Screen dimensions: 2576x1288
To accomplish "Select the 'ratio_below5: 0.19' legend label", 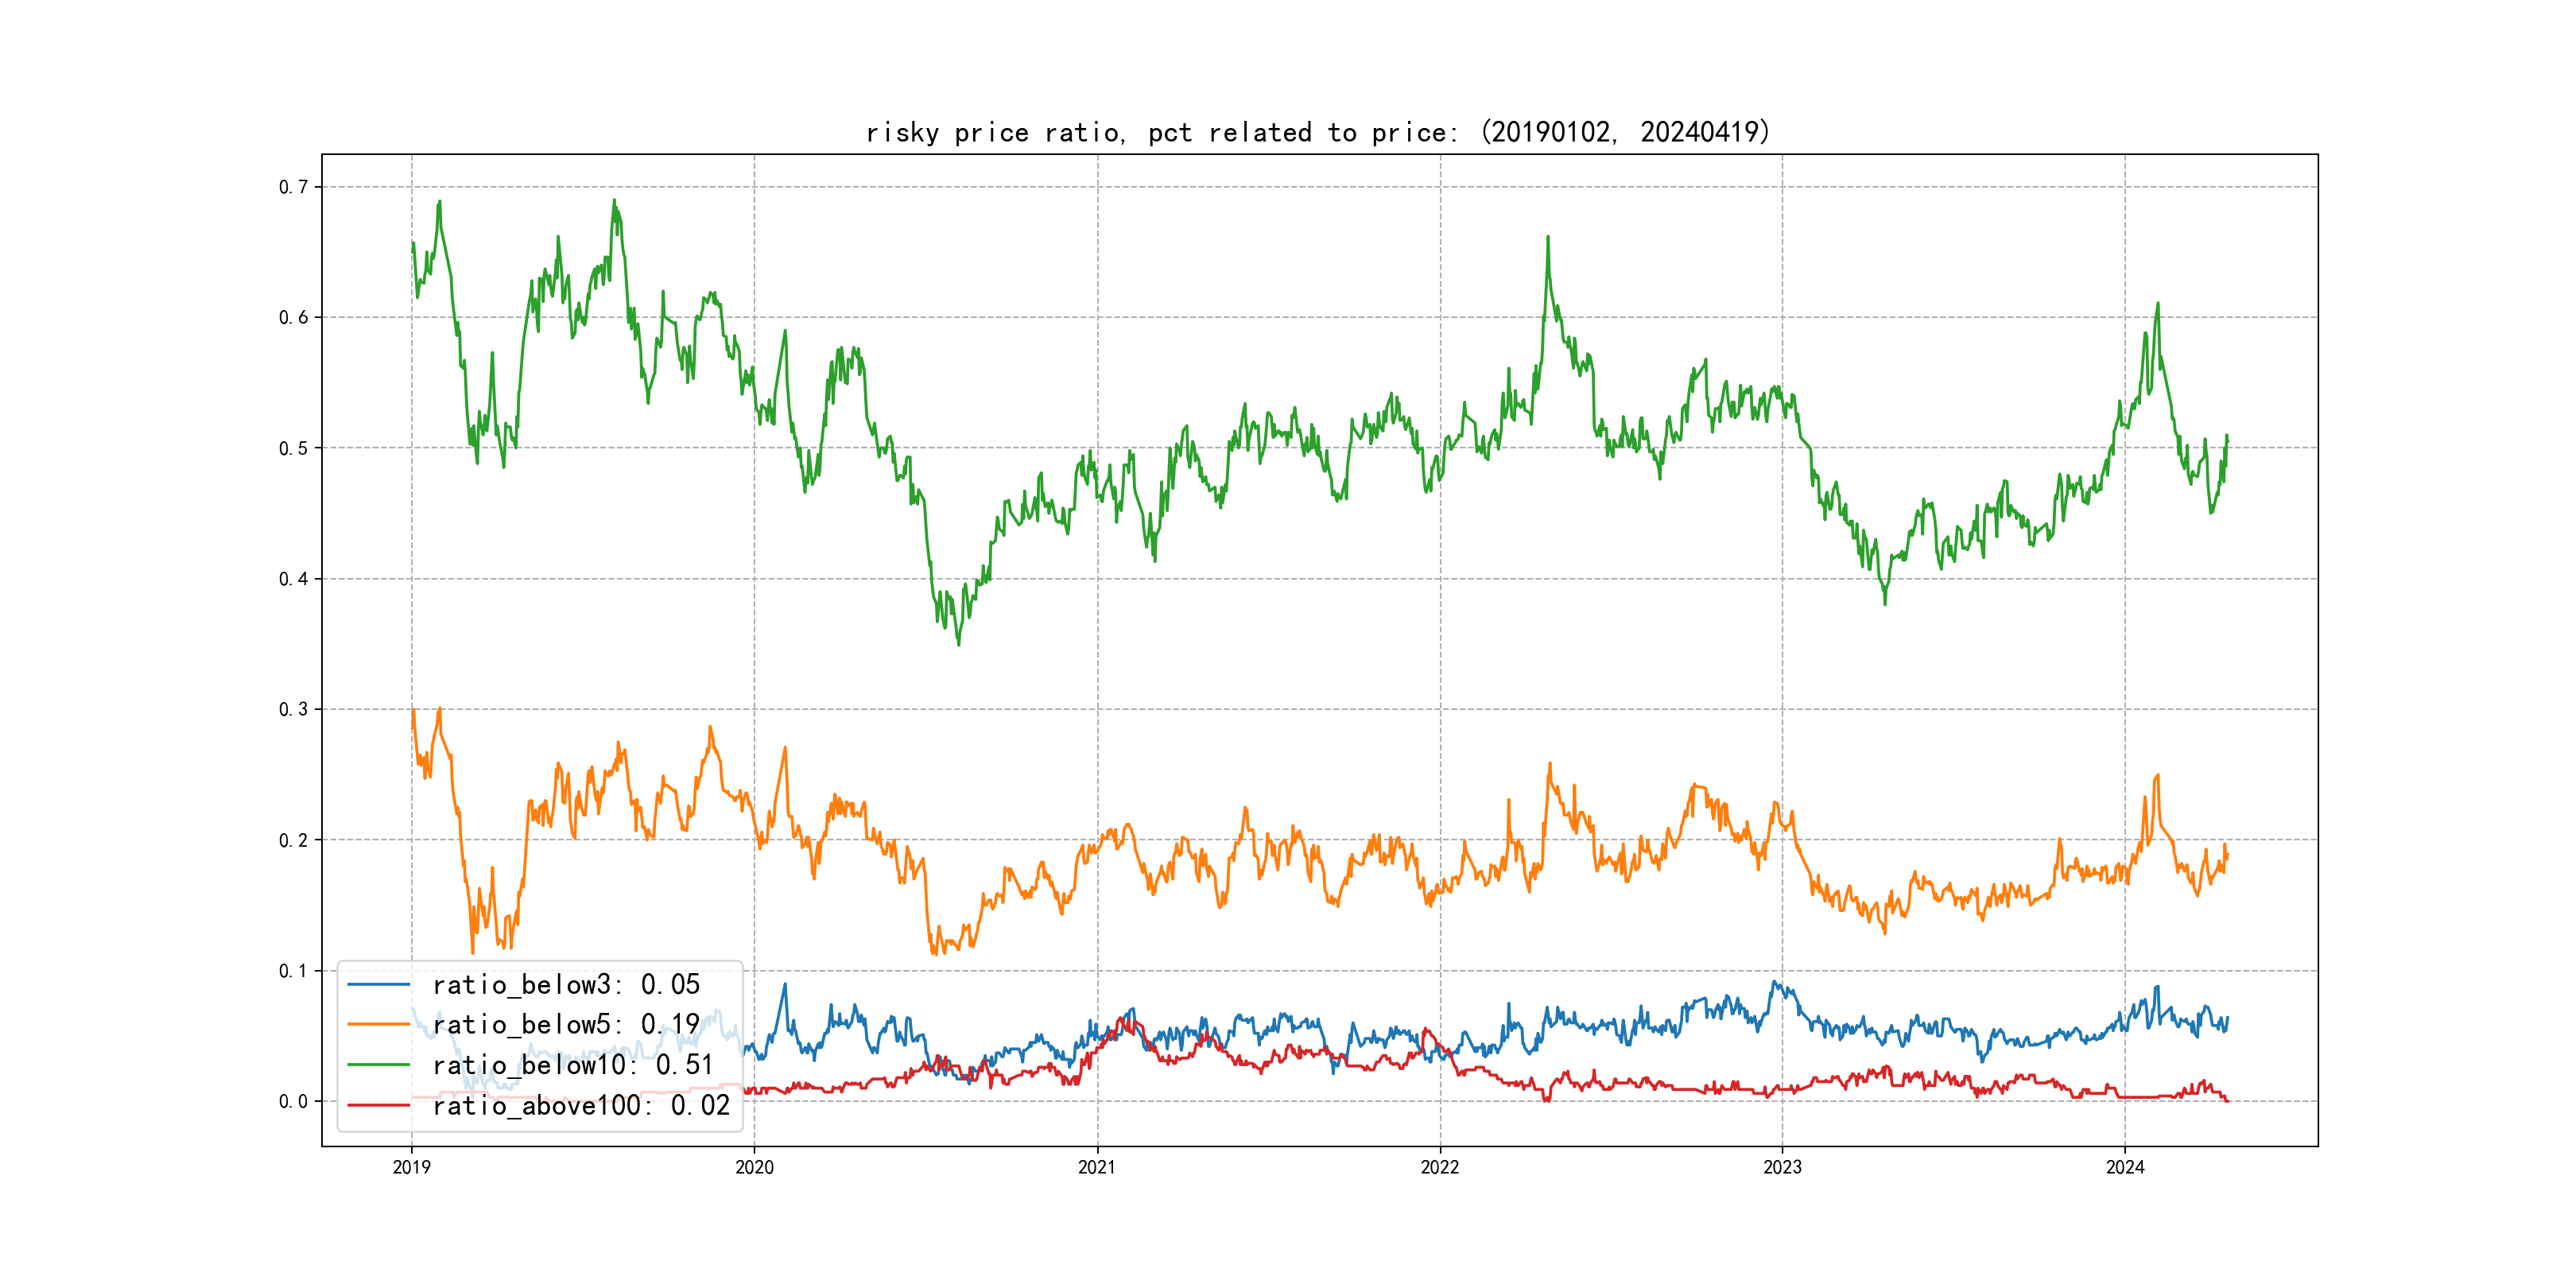I will pos(566,1025).
